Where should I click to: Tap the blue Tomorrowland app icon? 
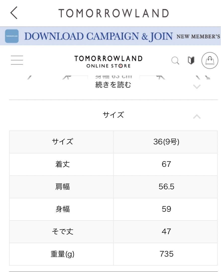pyautogui.click(x=12, y=36)
